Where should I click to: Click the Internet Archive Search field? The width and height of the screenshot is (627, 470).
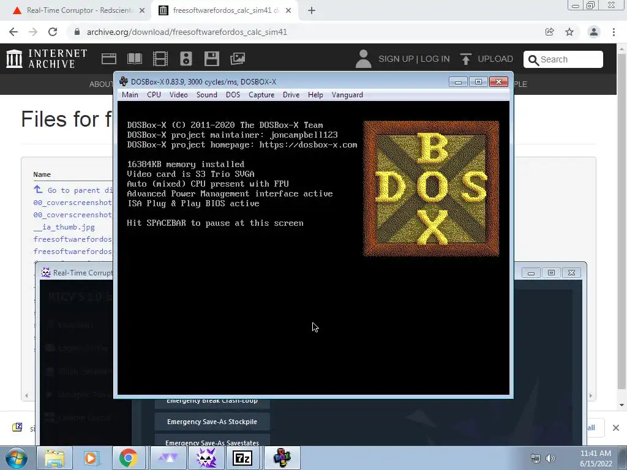pos(563,59)
